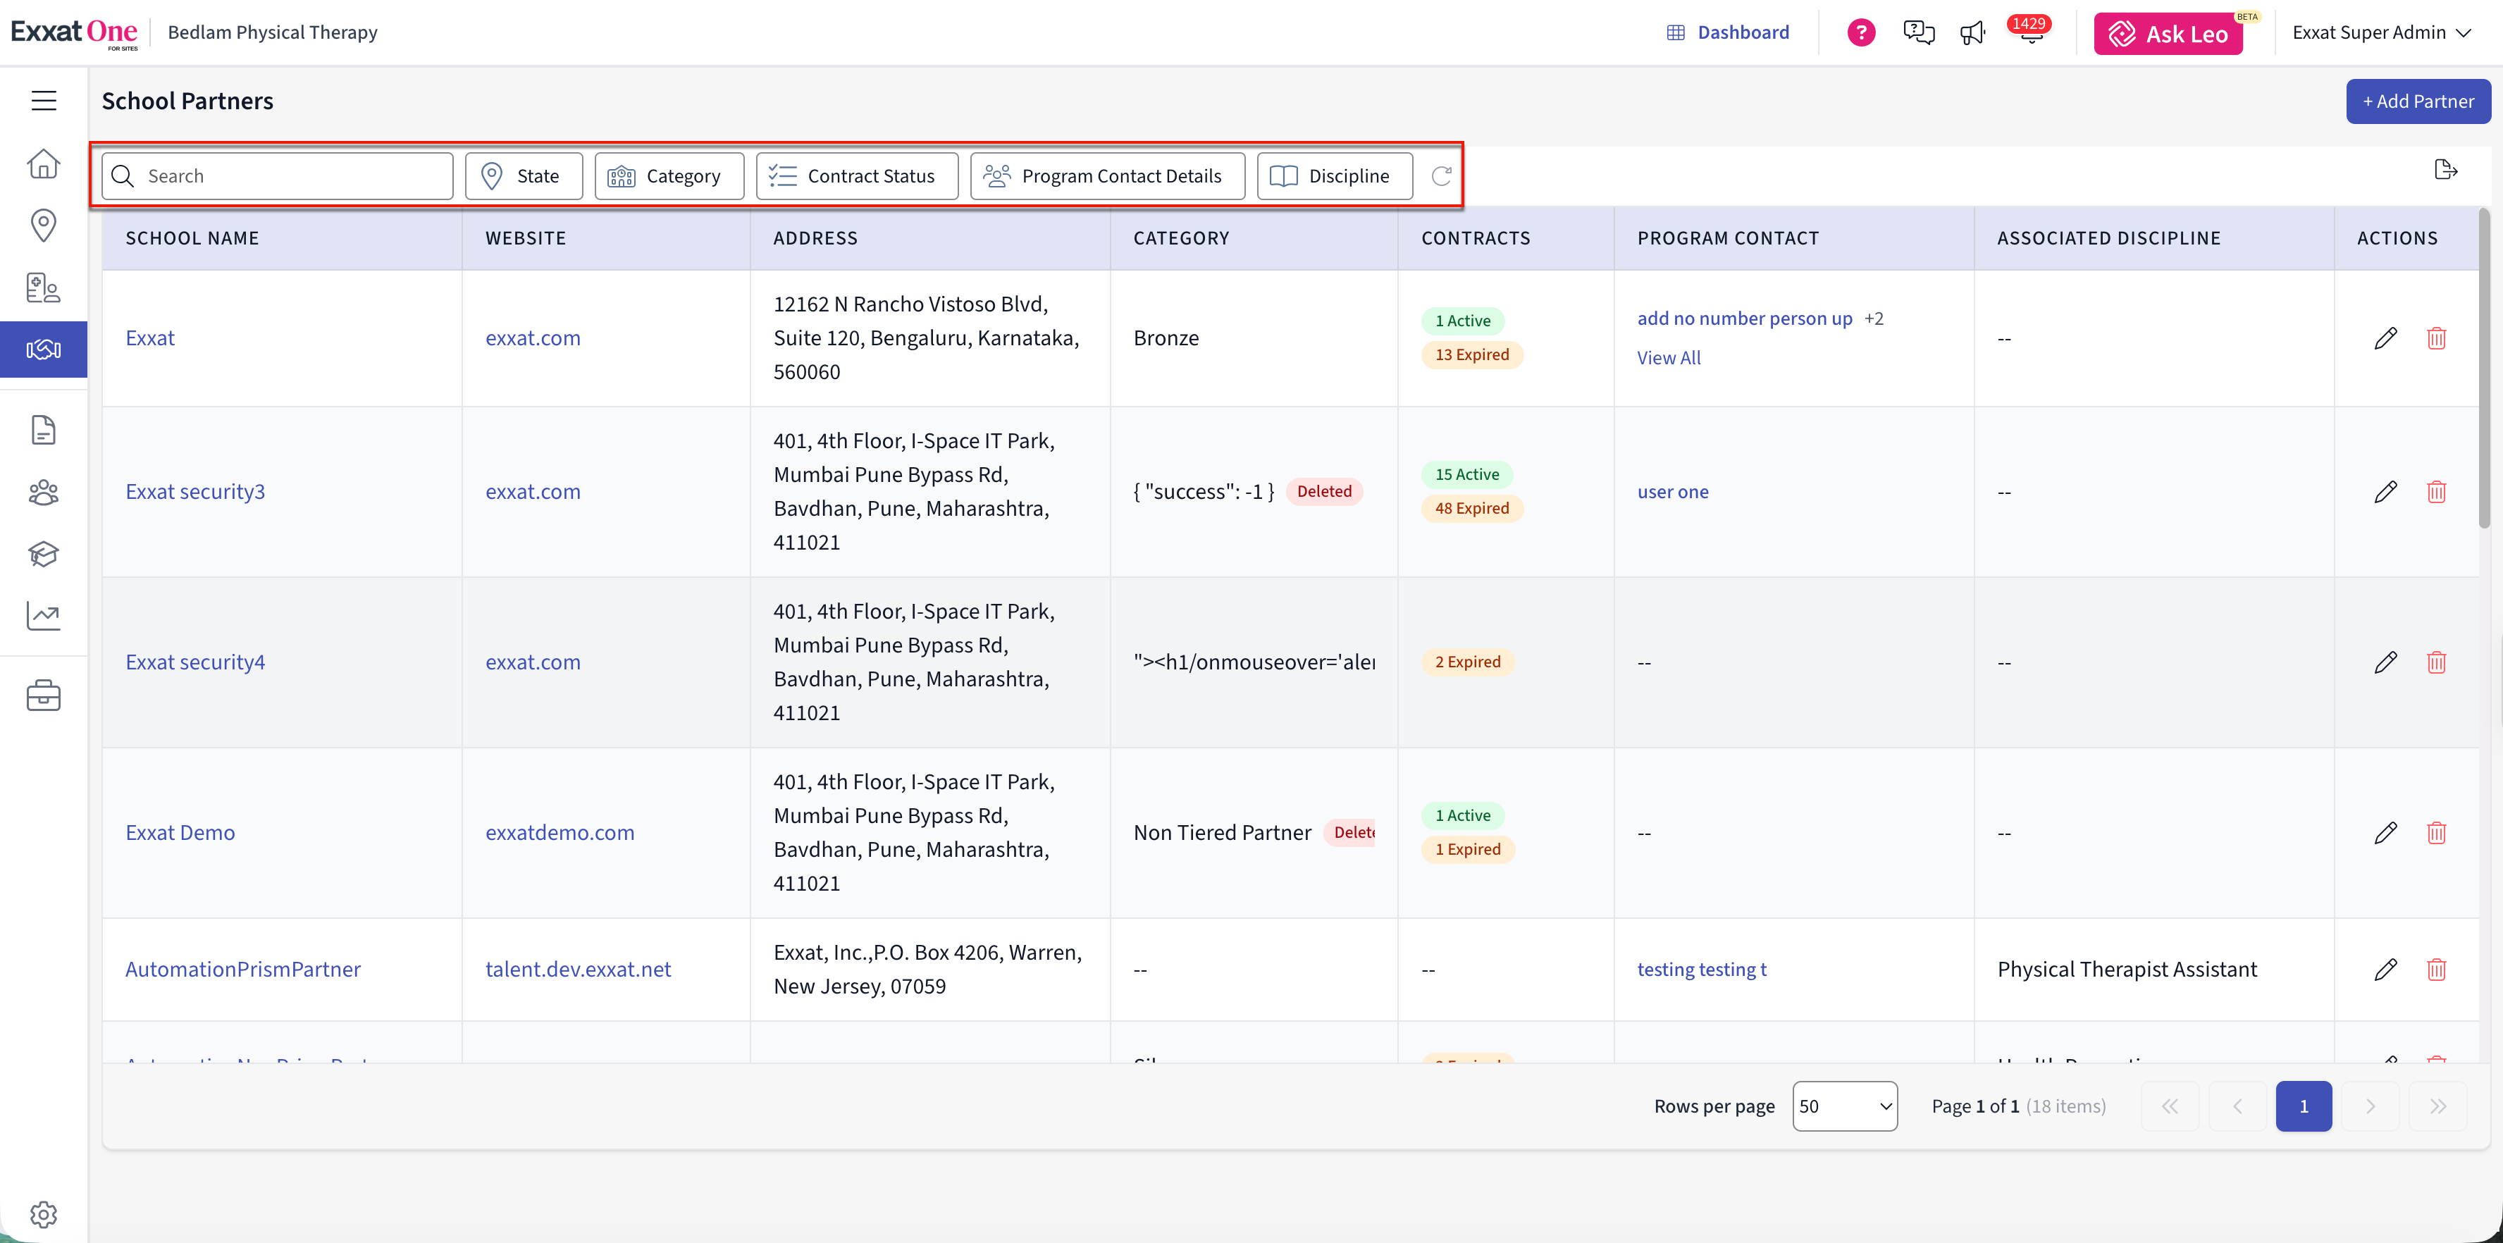This screenshot has width=2503, height=1243.
Task: Open the graduation cap sidebar icon
Action: click(x=44, y=554)
